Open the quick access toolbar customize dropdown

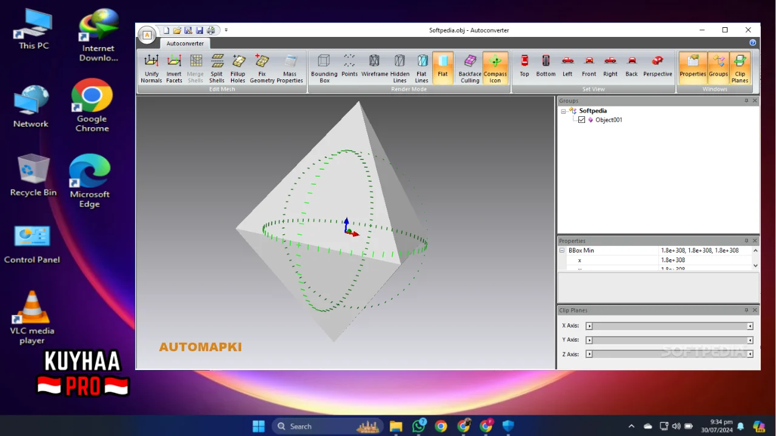[226, 30]
